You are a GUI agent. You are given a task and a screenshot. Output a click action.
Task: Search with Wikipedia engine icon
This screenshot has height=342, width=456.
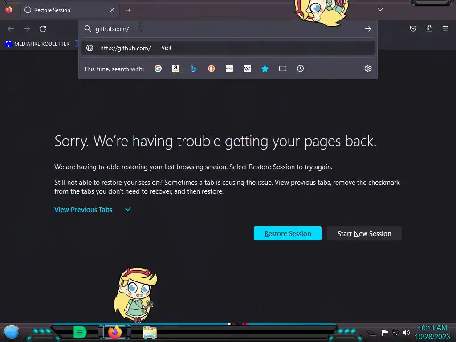click(x=247, y=69)
